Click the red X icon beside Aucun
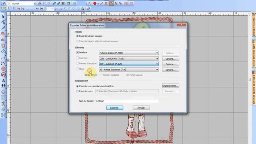 (x=9, y=4)
